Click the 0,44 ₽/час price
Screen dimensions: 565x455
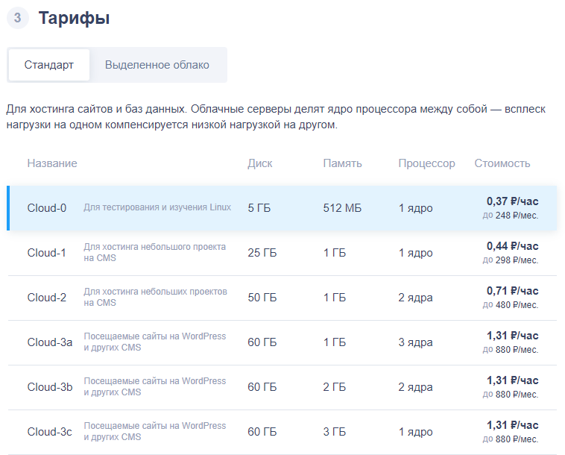[x=512, y=246]
